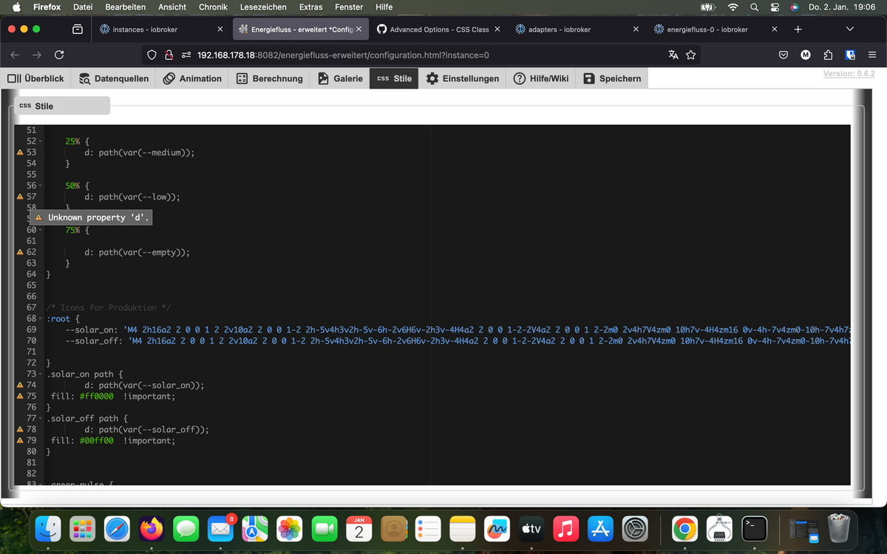
Task: Click the warning icon on line 74
Action: coord(21,385)
